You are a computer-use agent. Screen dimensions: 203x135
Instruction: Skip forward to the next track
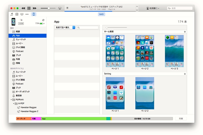35,8
